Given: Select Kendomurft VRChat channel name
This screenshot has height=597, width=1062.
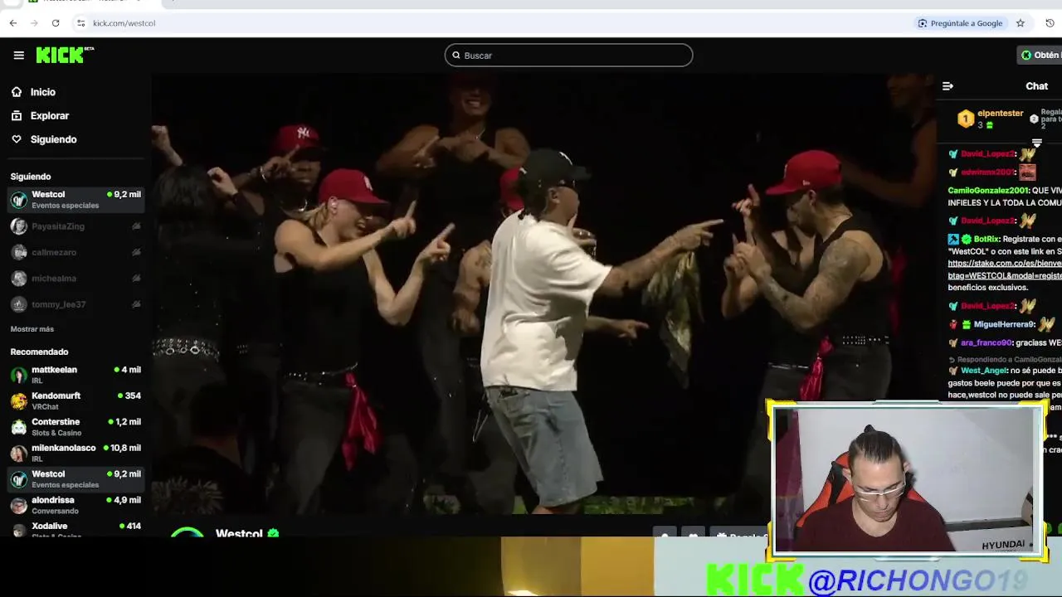Looking at the screenshot, I should (x=56, y=396).
